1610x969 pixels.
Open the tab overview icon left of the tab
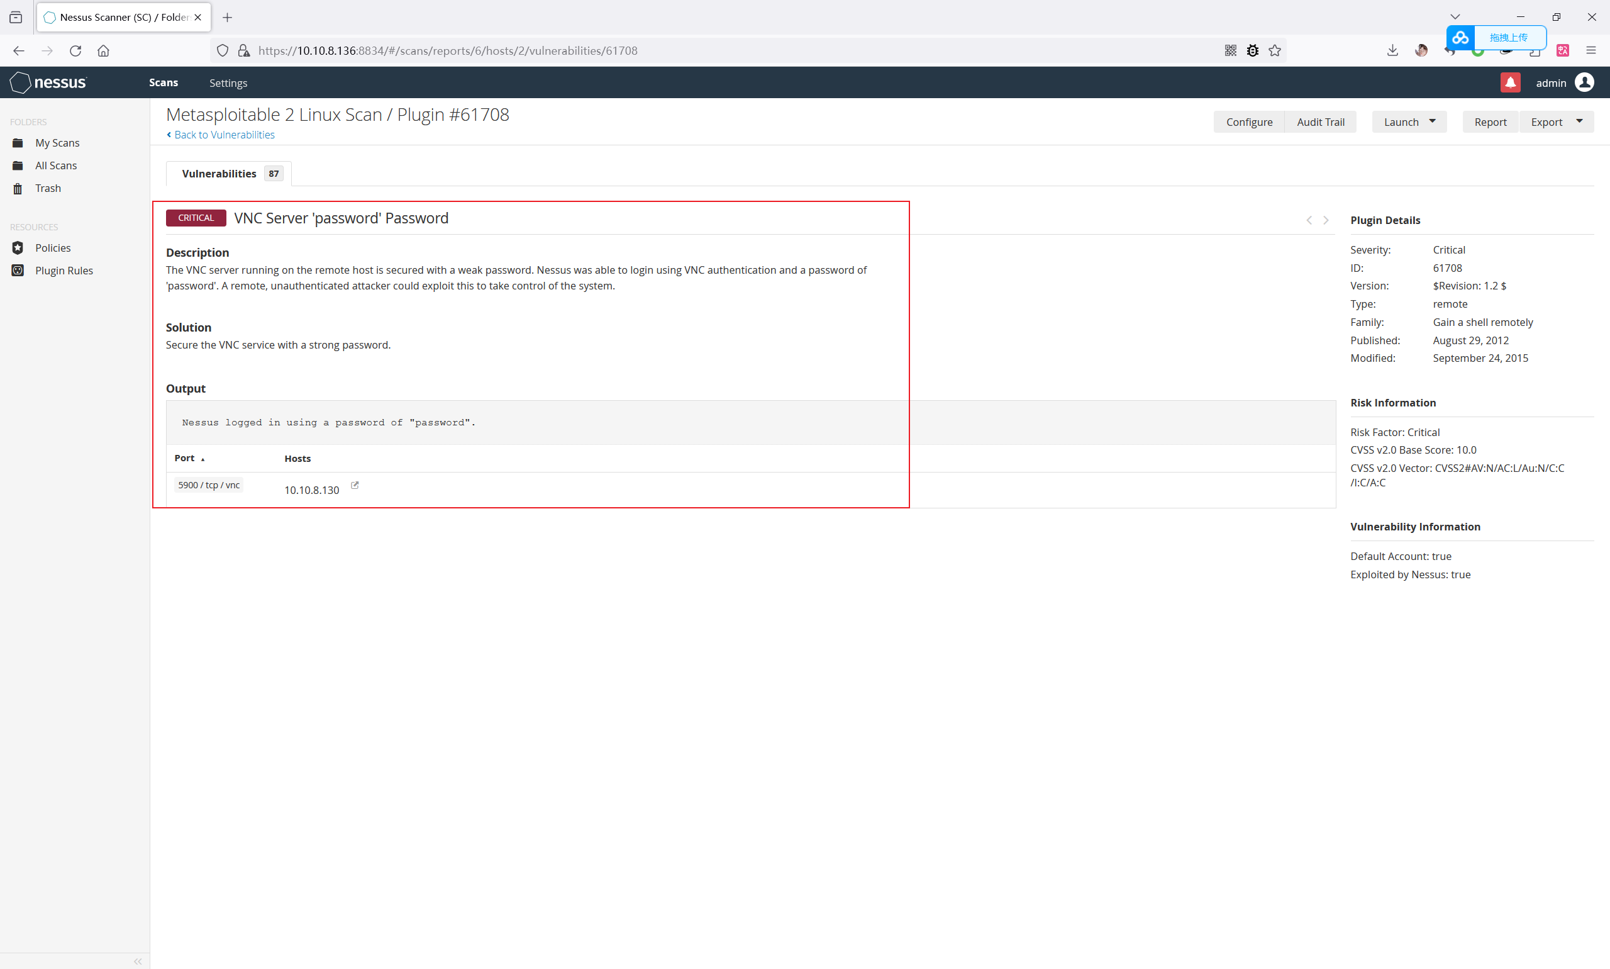[16, 17]
